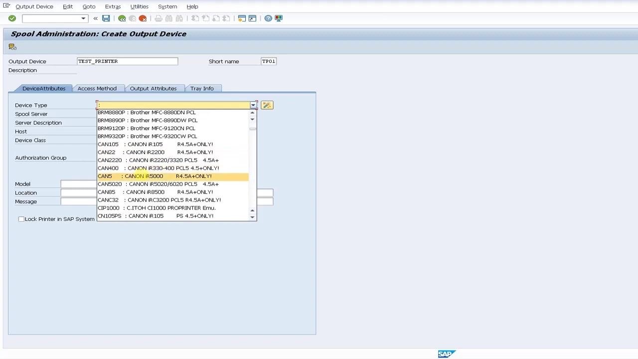Open the Goto menu
This screenshot has height=359, width=638.
89,6
